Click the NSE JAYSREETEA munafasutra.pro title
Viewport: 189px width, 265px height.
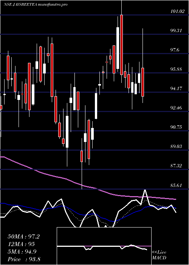[36, 5]
